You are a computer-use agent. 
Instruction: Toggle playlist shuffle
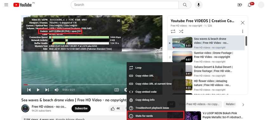click(181, 31)
